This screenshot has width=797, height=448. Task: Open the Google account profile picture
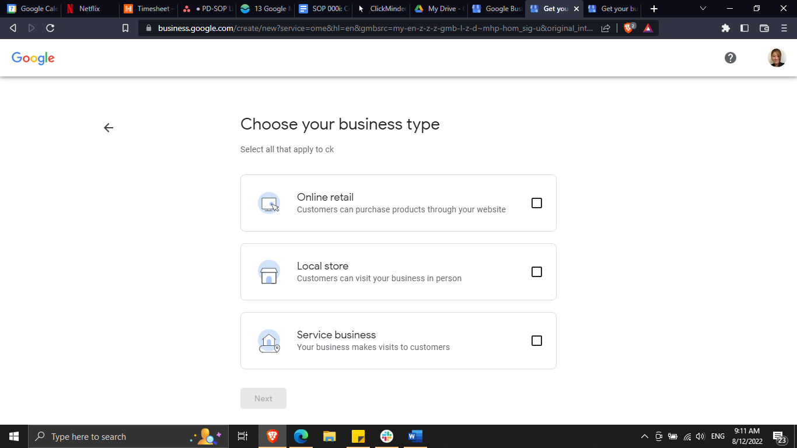(777, 58)
